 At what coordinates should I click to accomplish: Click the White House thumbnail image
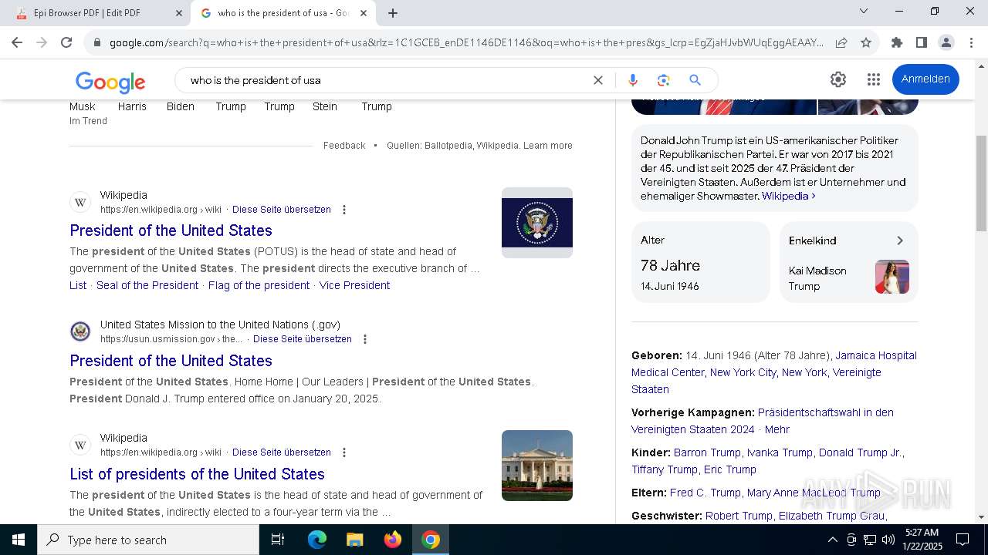[x=537, y=466]
